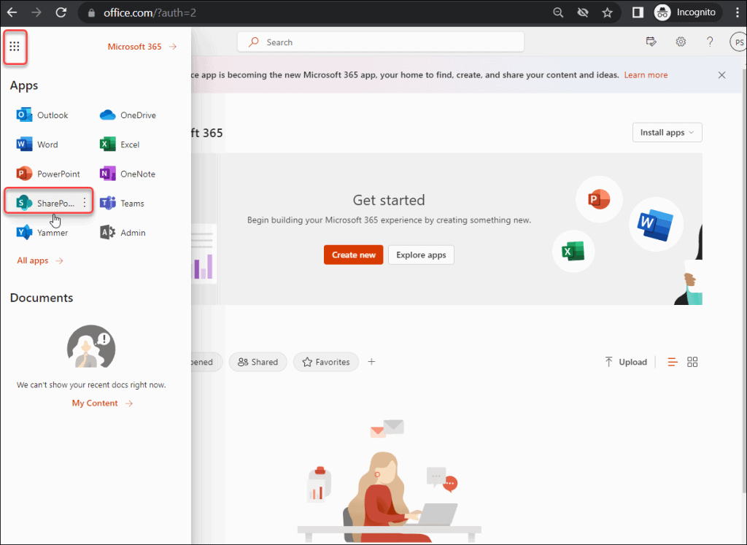Open Outlook from the Apps list

[x=42, y=115]
